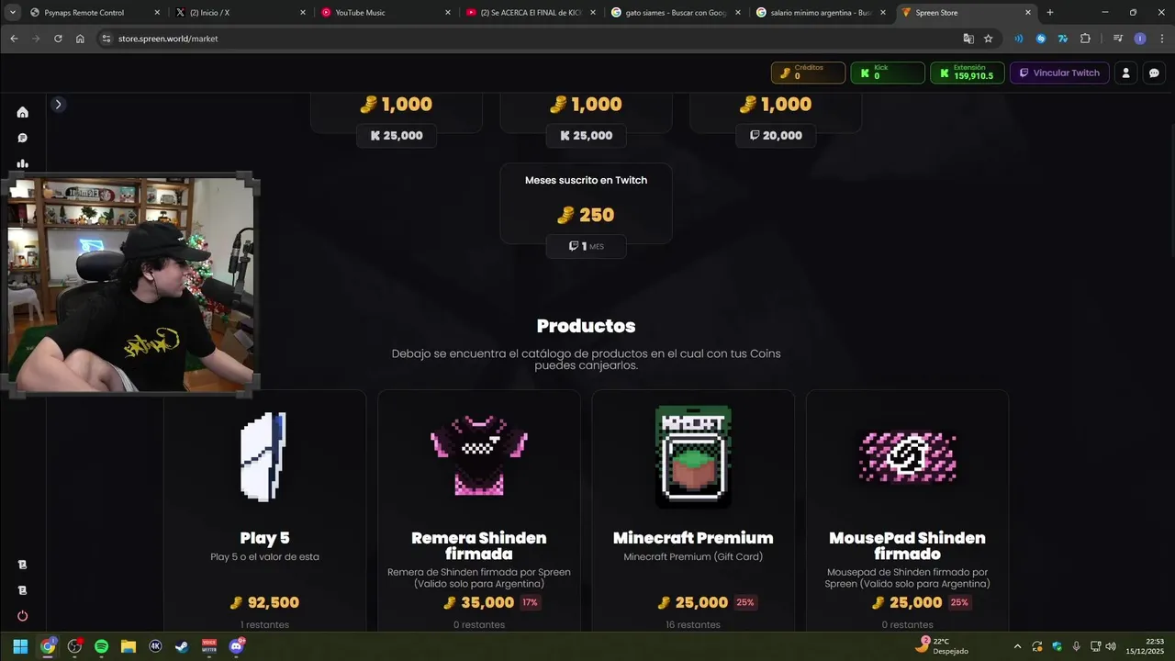Select the Play 5 product card image
Image resolution: width=1175 pixels, height=661 pixels.
click(264, 456)
